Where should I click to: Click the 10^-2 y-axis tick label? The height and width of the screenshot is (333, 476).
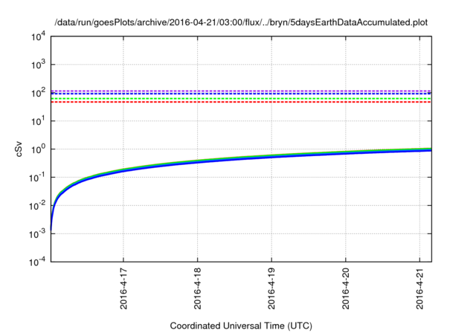tap(37, 206)
